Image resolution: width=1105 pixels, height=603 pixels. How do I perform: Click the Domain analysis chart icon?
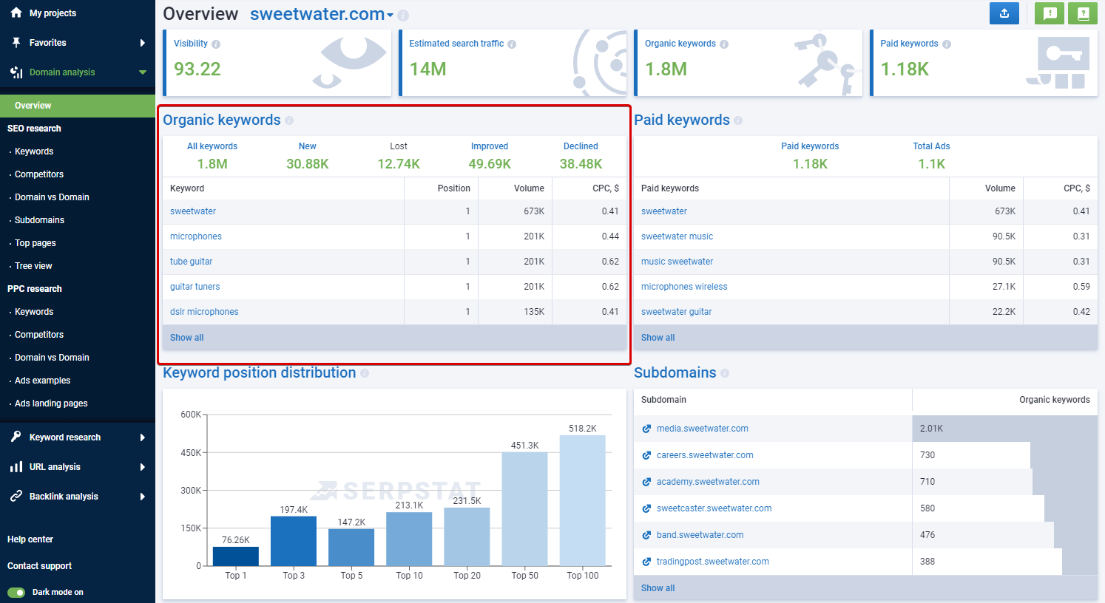pos(16,72)
